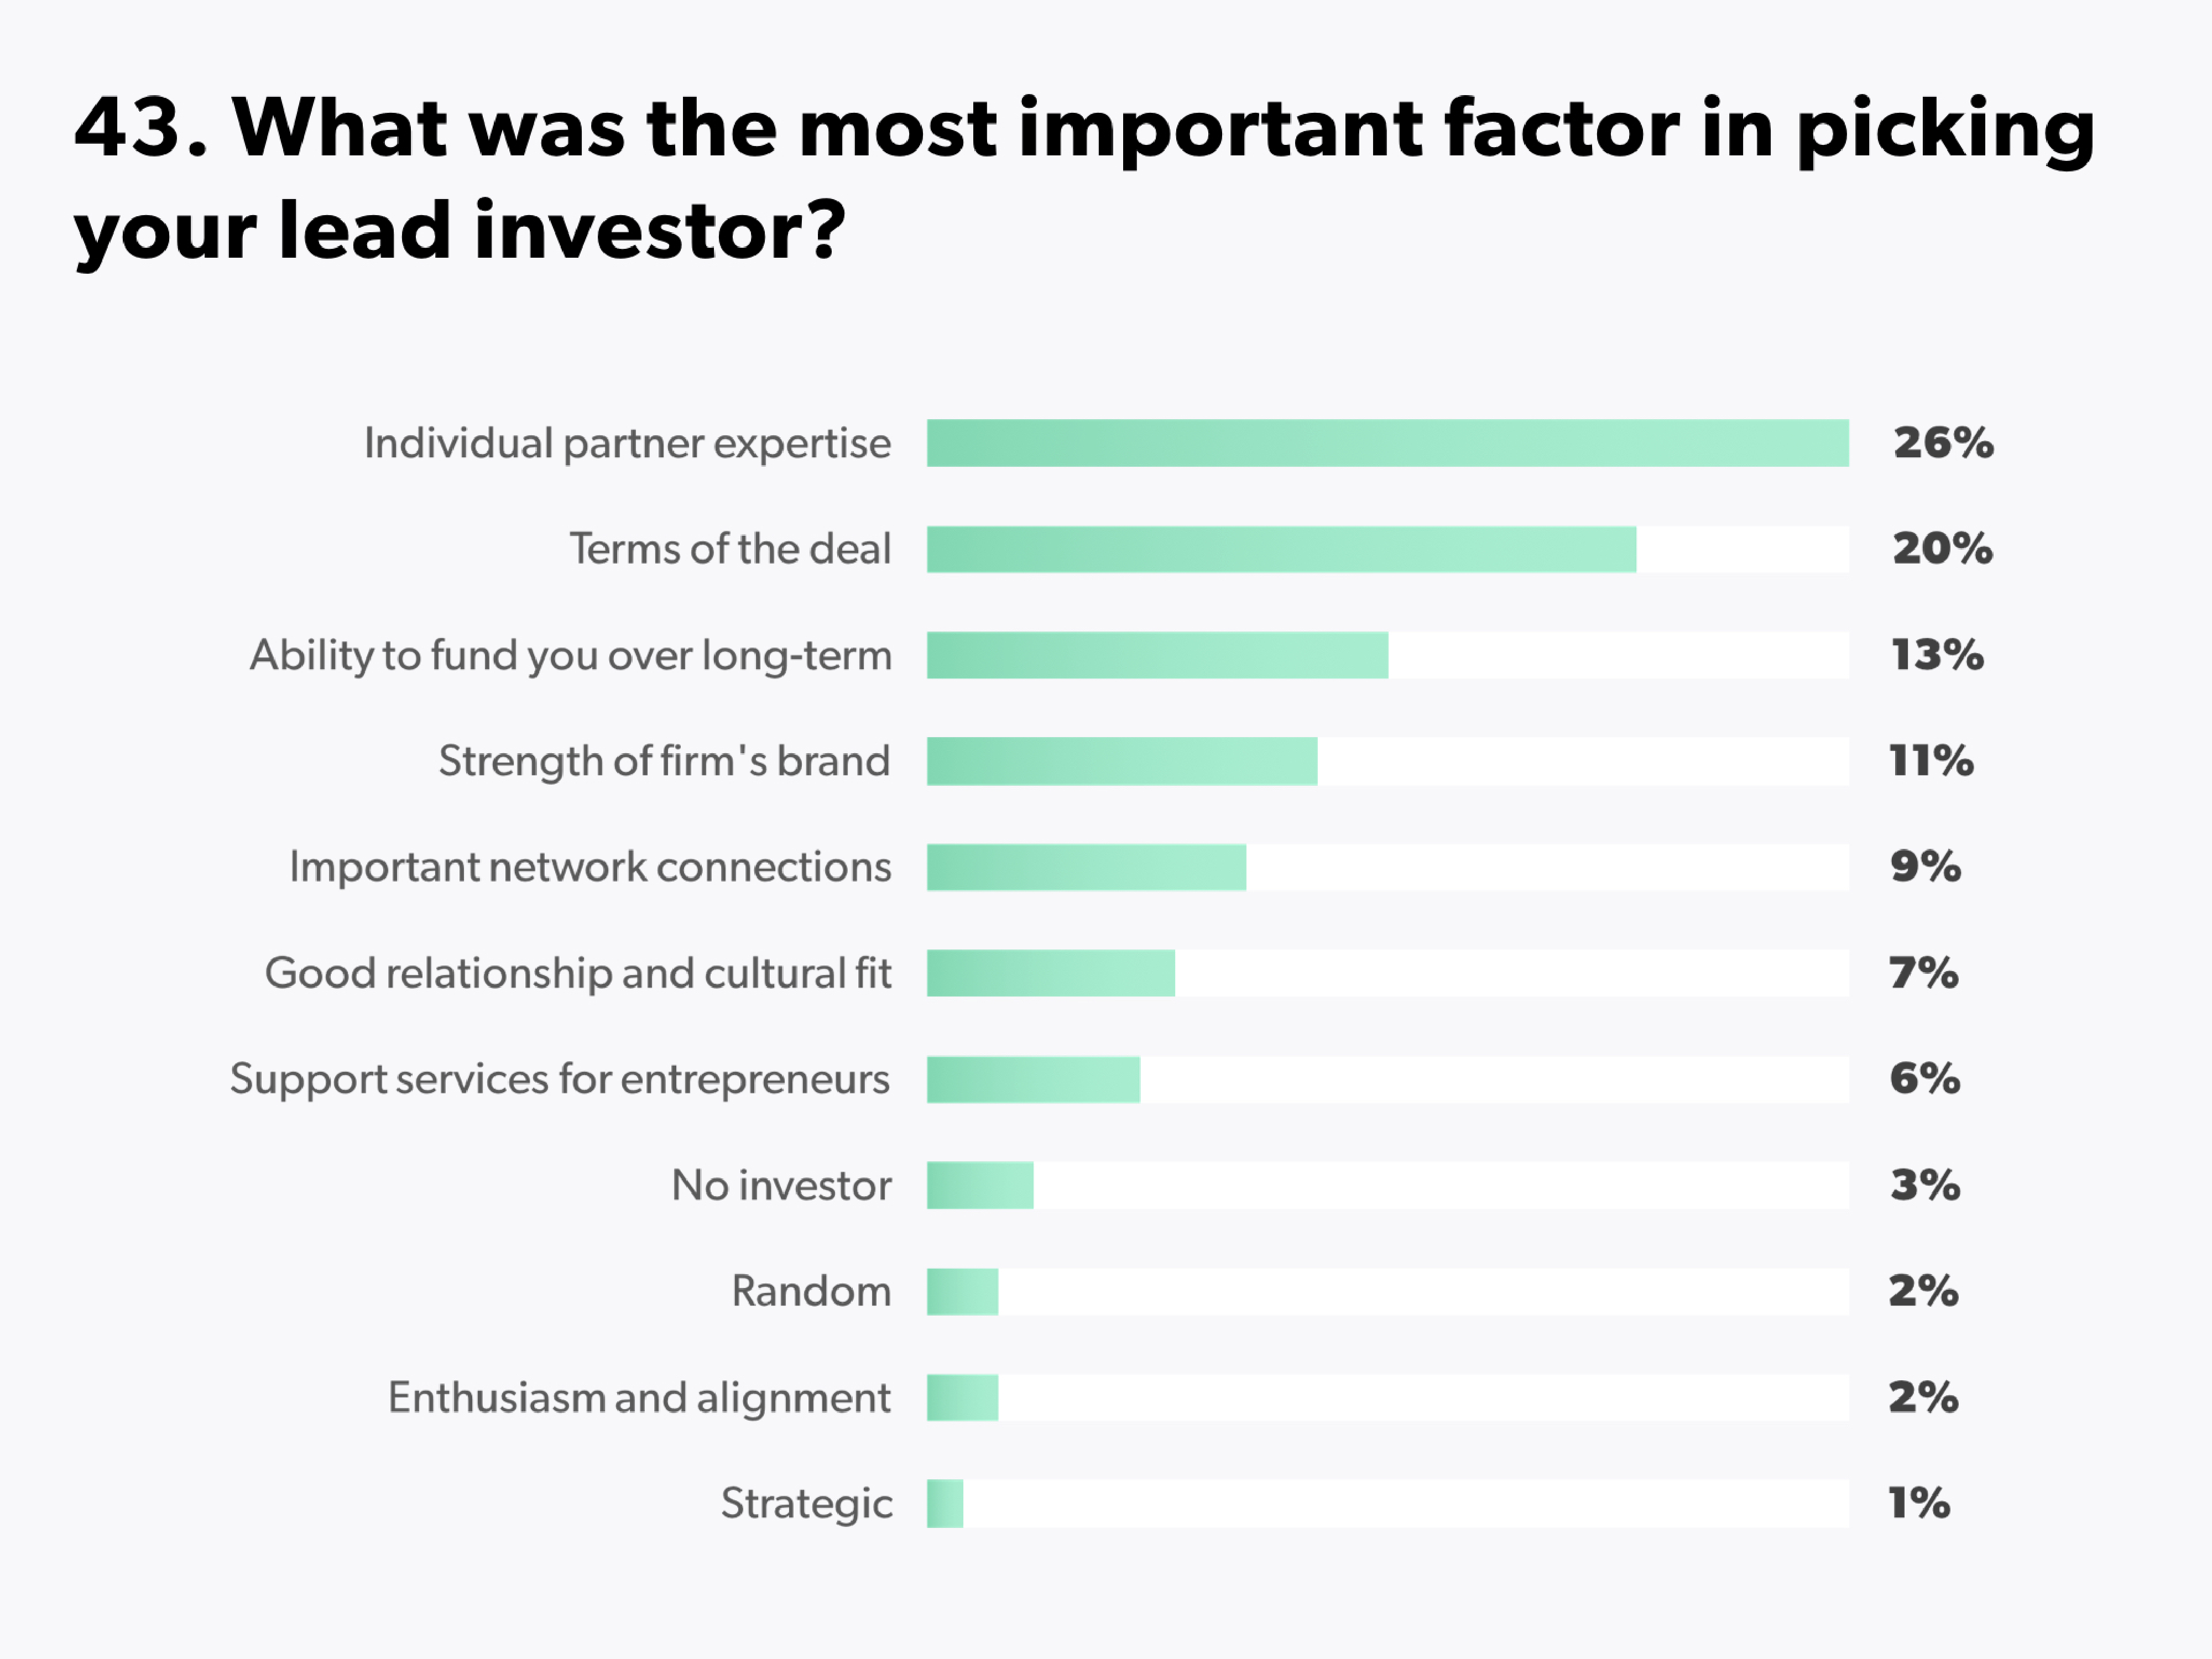Select "Good relationship and cultural fit" label
2212x1659 pixels.
tap(578, 973)
